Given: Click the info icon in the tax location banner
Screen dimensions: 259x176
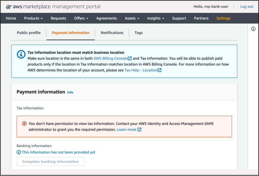Looking at the screenshot, I should (21, 54).
